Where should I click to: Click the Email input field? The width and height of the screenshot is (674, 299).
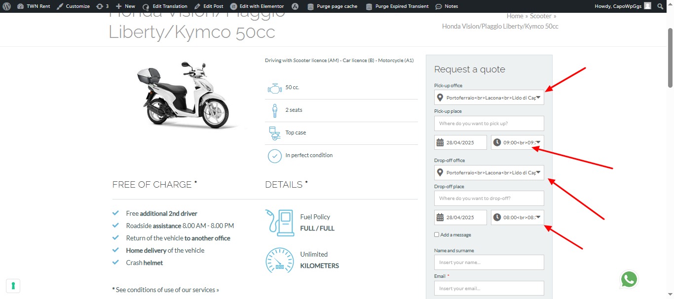pyautogui.click(x=489, y=288)
